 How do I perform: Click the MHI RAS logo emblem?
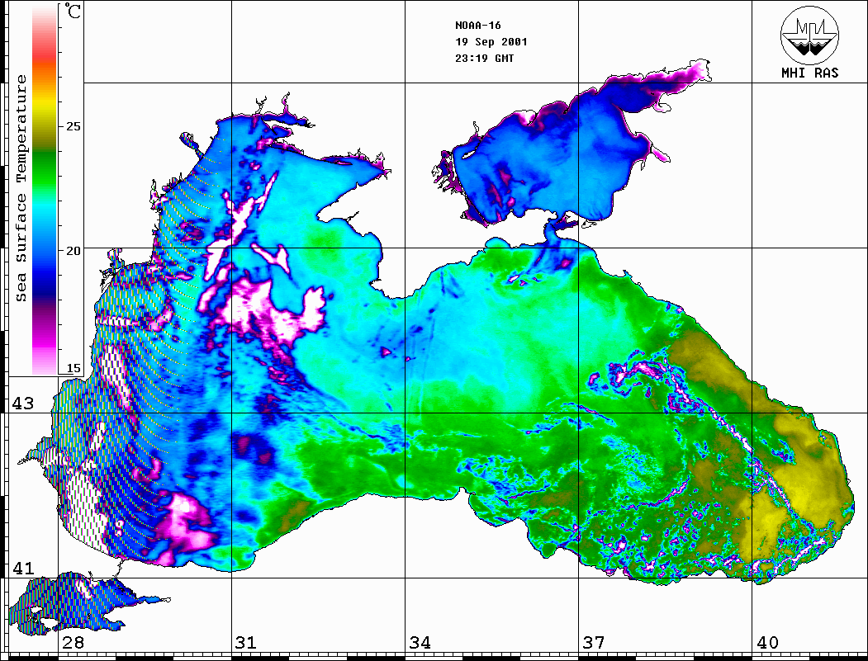[810, 35]
